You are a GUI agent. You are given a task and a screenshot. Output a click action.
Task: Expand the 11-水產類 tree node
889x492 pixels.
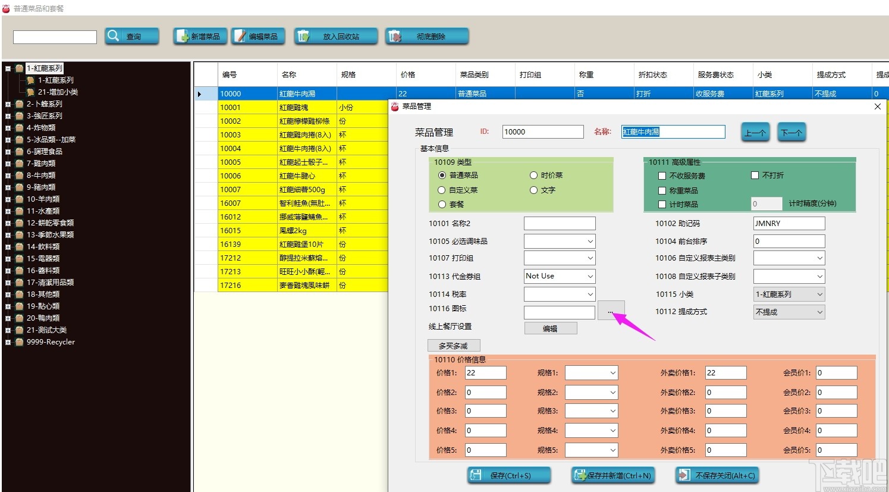[8, 211]
